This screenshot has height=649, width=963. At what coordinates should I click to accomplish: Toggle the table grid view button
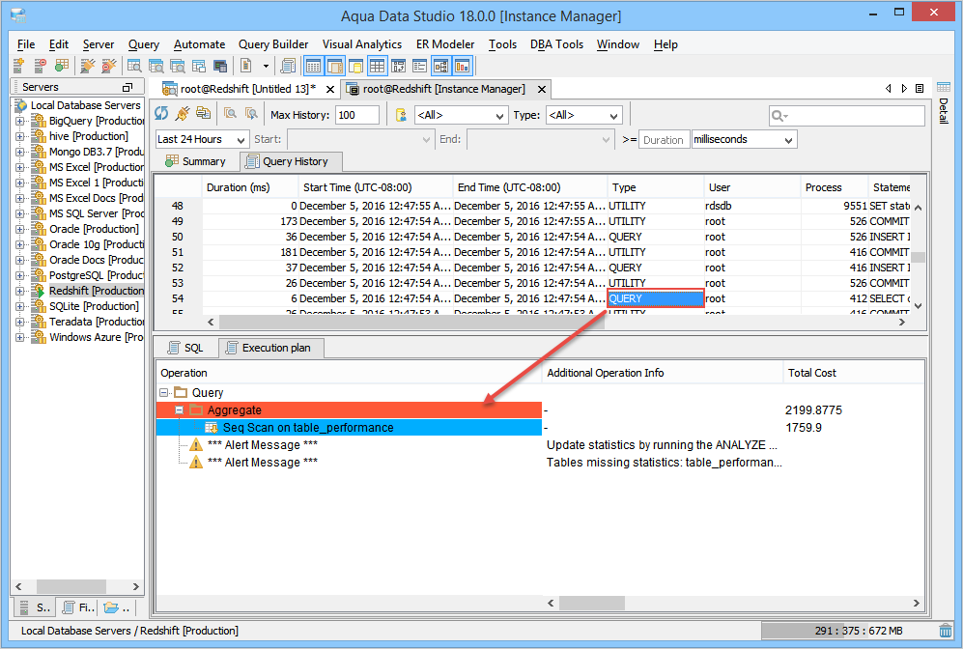tap(377, 66)
